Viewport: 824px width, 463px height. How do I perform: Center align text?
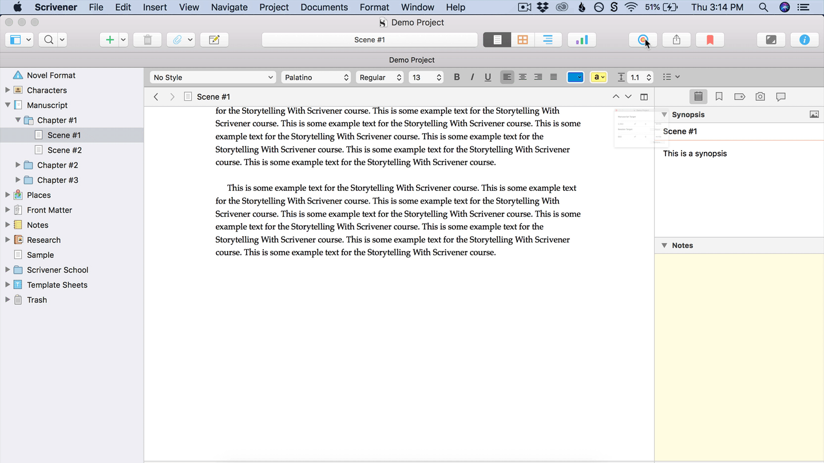coord(522,77)
